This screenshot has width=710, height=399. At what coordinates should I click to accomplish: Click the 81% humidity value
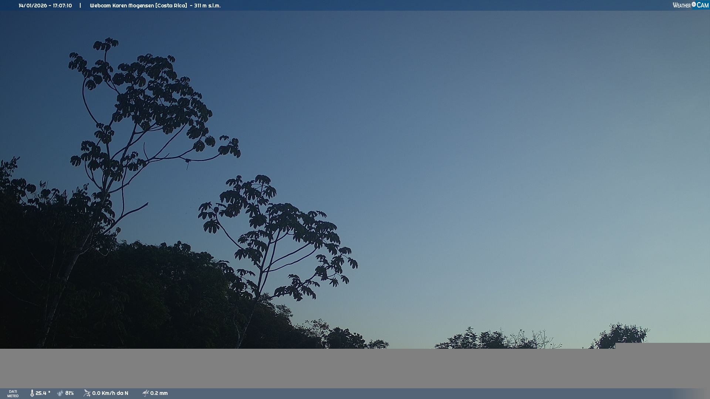coord(70,393)
